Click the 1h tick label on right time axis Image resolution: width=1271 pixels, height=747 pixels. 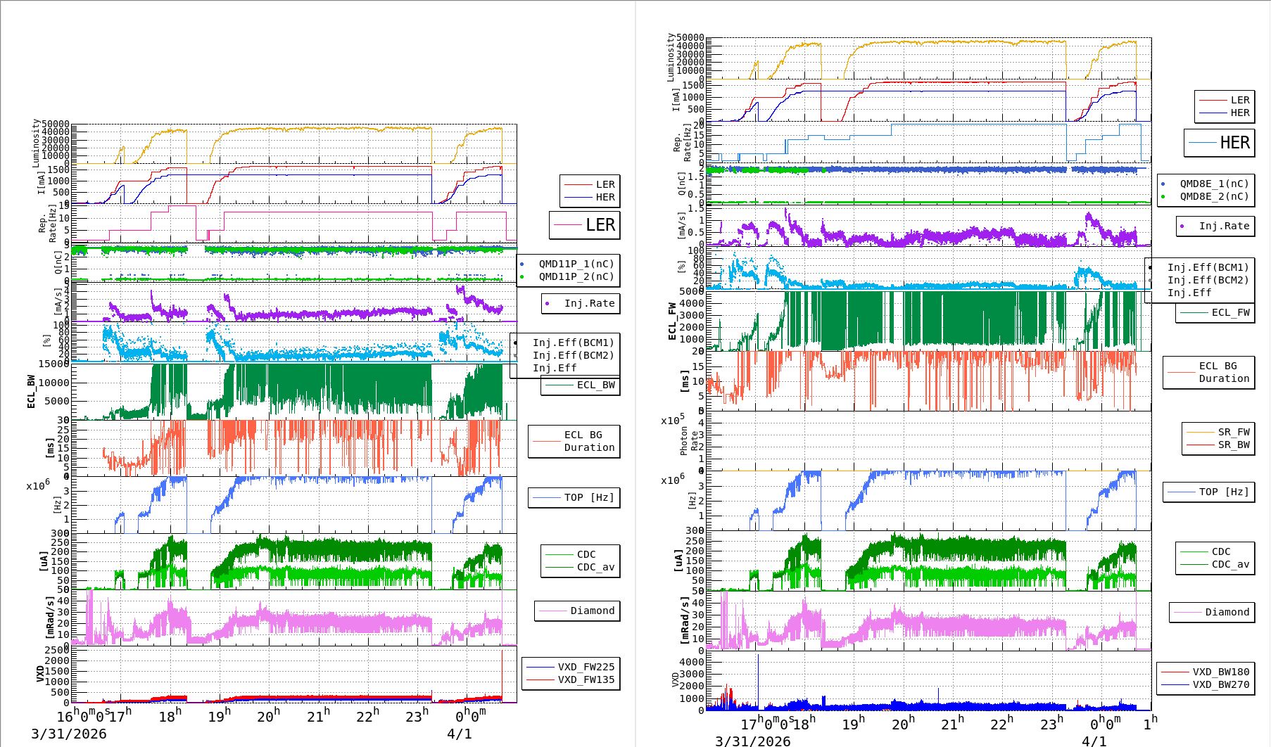click(1150, 722)
